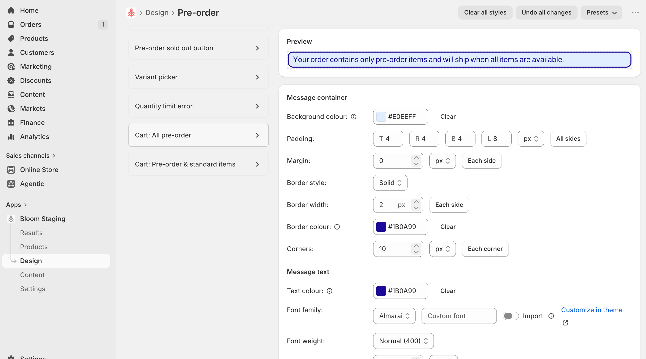Viewport: 646px width, 359px height.
Task: Click the All sides padding button
Action: click(568, 139)
